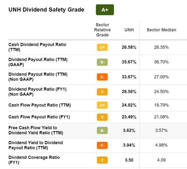Click the Sector Relative Grade column header
Image resolution: width=187 pixels, height=169 pixels.
click(x=103, y=30)
